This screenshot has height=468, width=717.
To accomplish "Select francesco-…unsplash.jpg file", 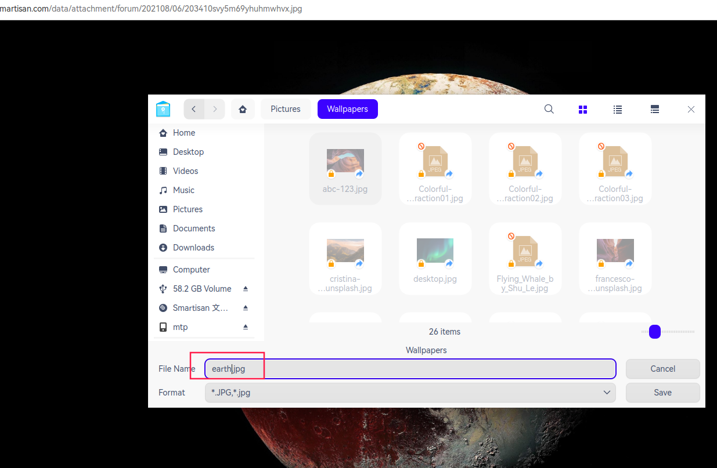I will click(x=615, y=259).
